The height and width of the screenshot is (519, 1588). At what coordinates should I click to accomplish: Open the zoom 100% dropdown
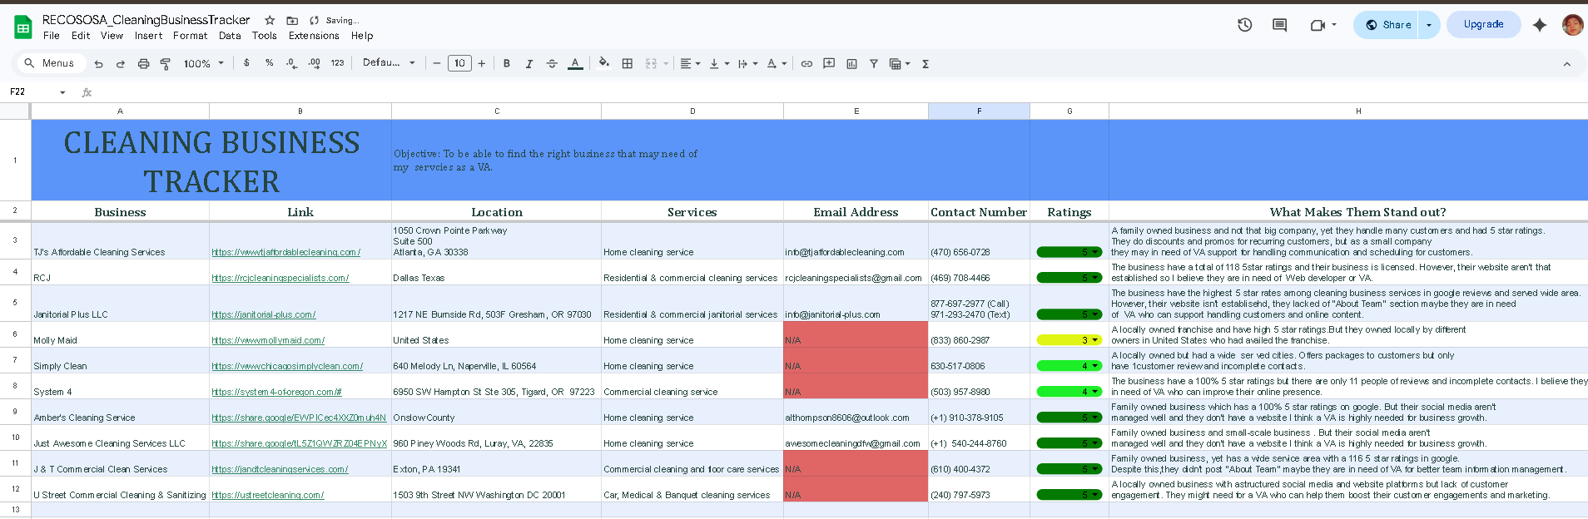(x=204, y=63)
